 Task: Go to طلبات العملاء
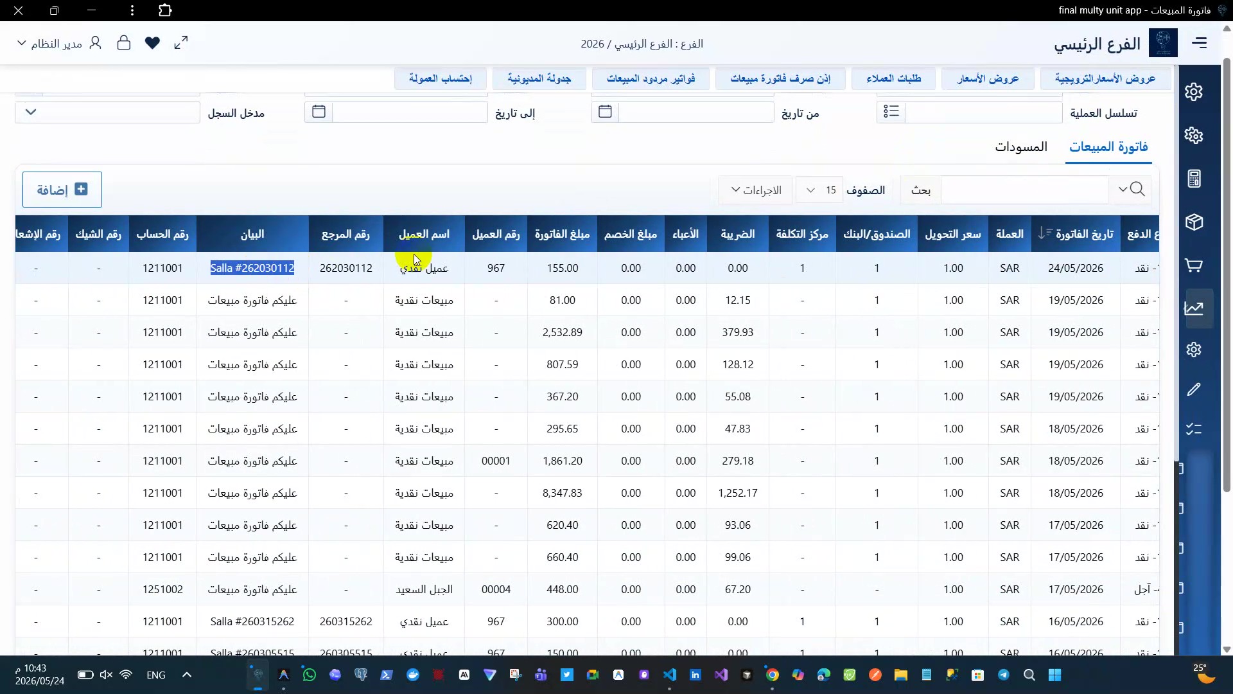click(x=894, y=78)
